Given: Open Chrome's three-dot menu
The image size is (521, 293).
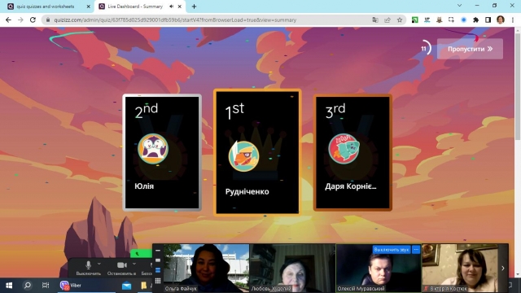Looking at the screenshot, I should coord(513,20).
